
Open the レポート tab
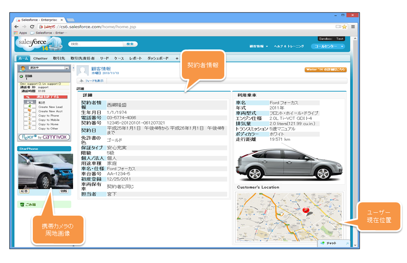tap(135, 59)
